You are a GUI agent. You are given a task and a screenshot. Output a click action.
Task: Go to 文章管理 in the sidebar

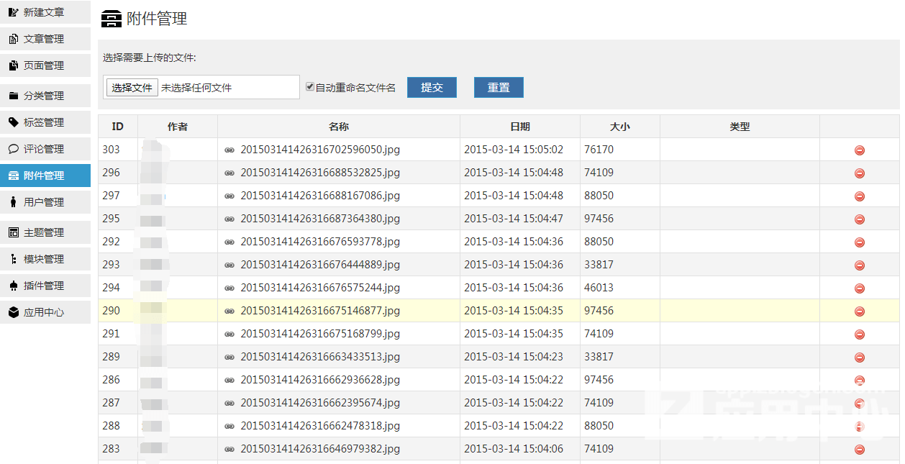(44, 39)
